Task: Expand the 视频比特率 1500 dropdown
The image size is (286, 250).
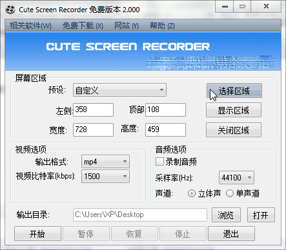Action: click(105, 177)
